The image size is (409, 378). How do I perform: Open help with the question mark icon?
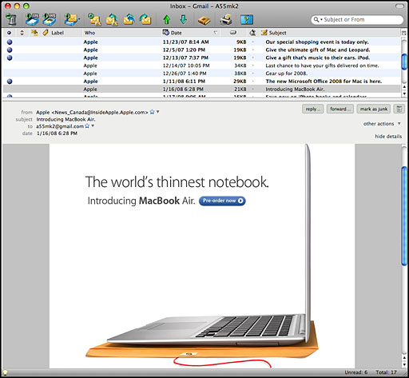coord(247,19)
